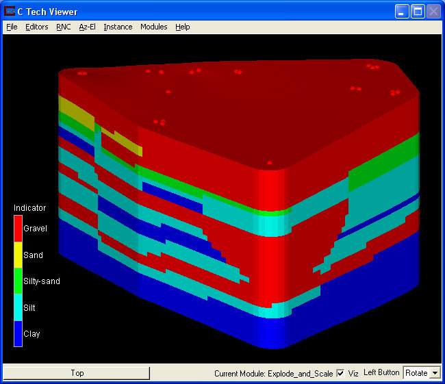Expand the Left Button Rotate dropdown
Screen dimensions: 445x384
pos(434,373)
